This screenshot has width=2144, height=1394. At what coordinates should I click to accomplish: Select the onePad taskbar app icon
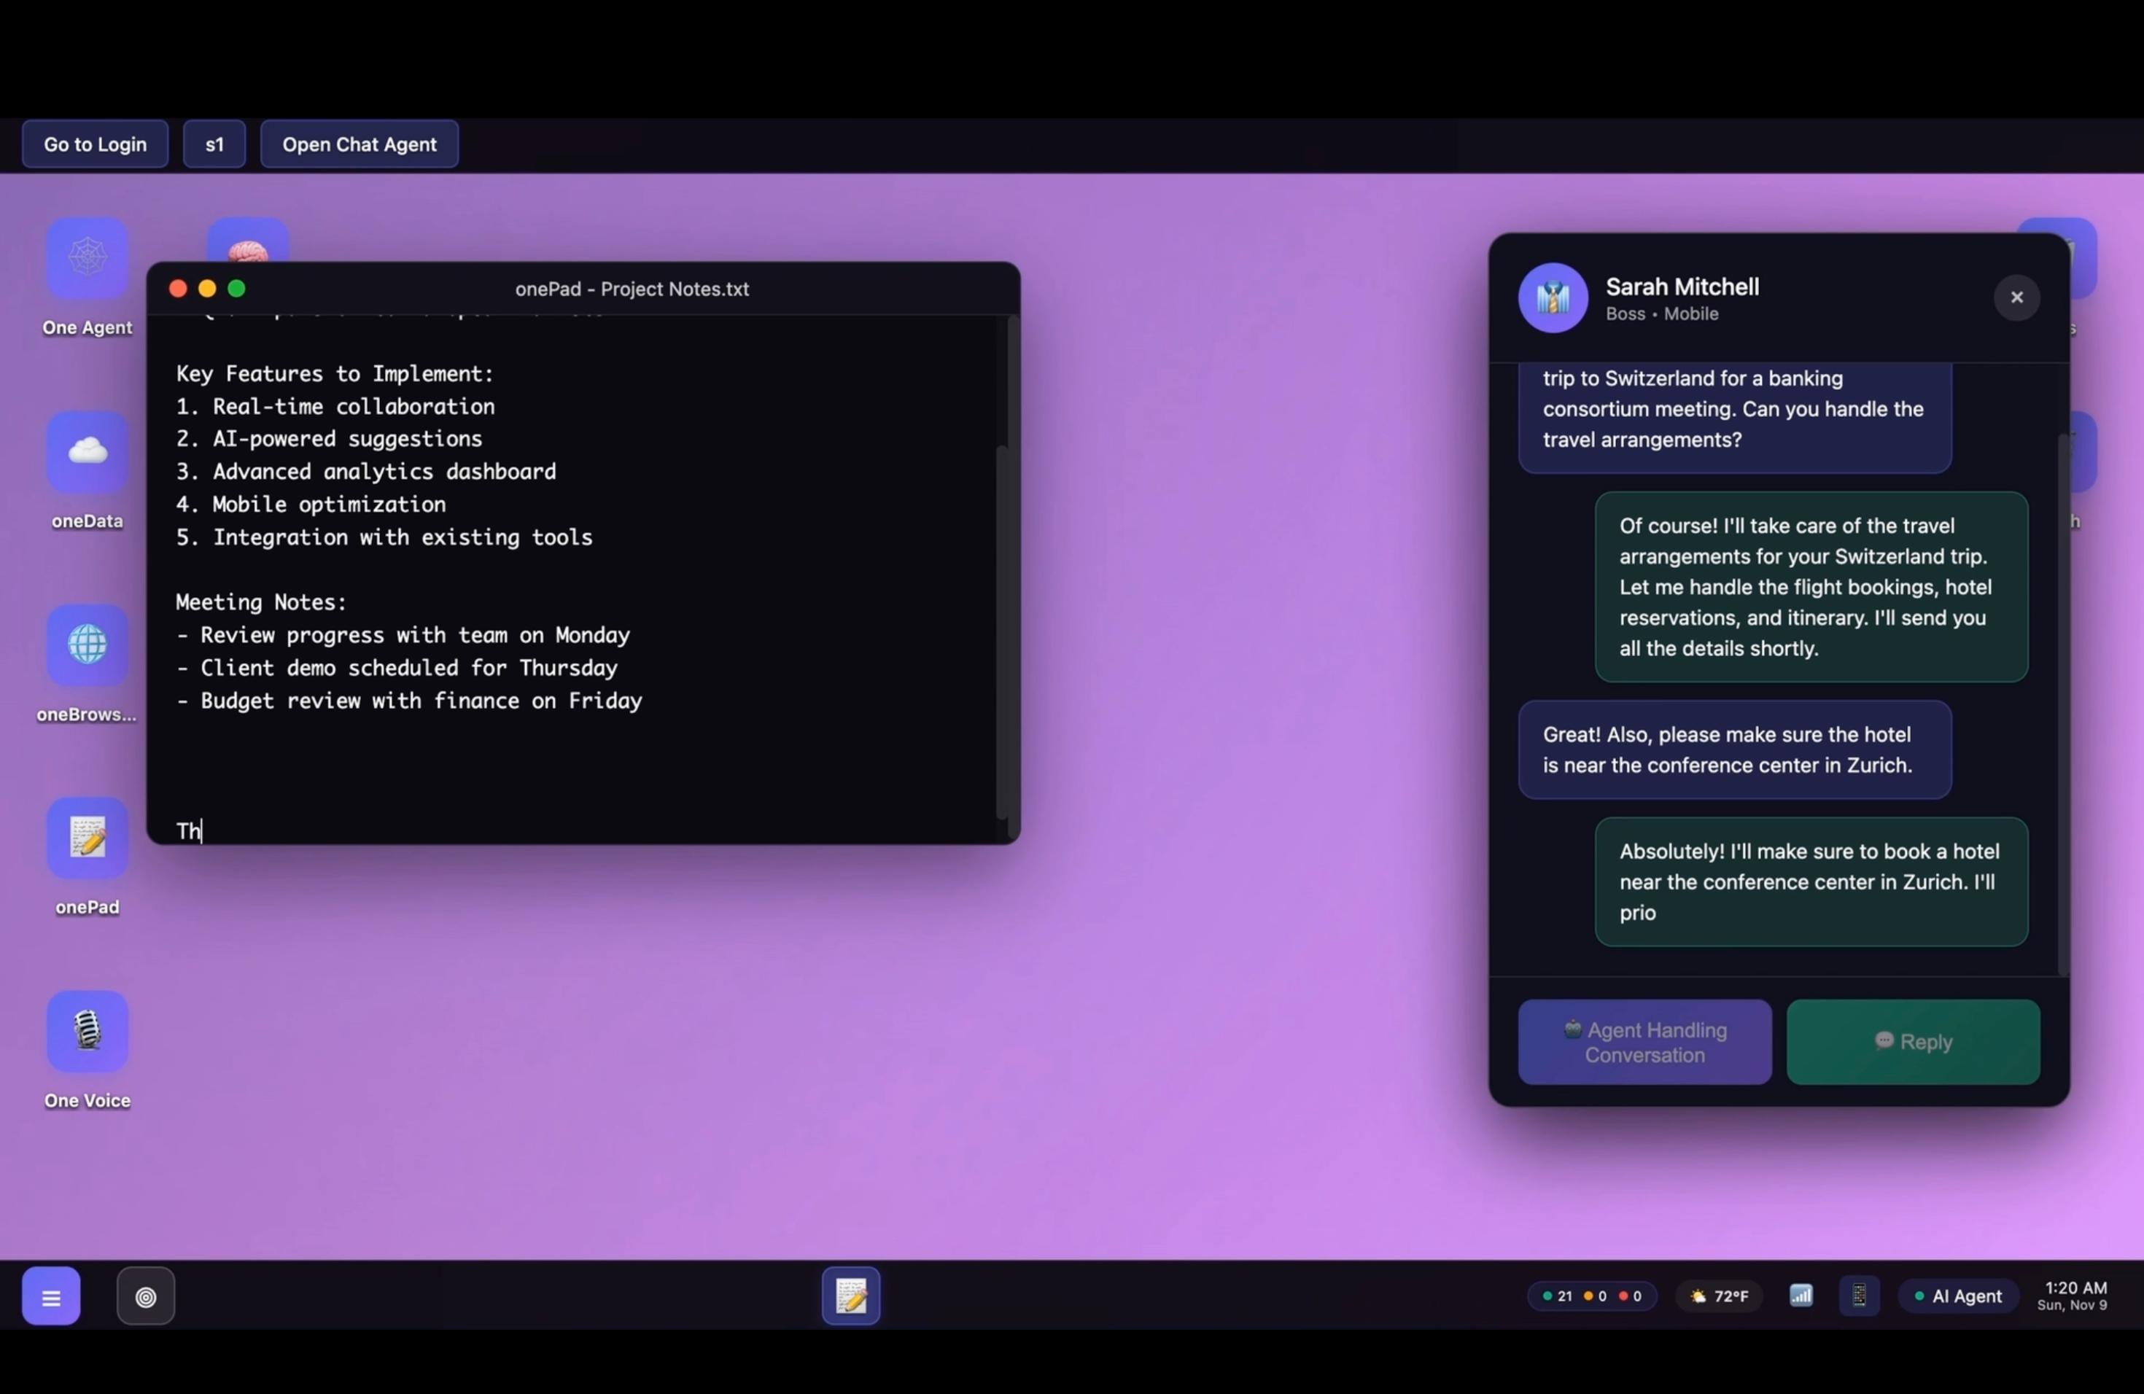850,1296
